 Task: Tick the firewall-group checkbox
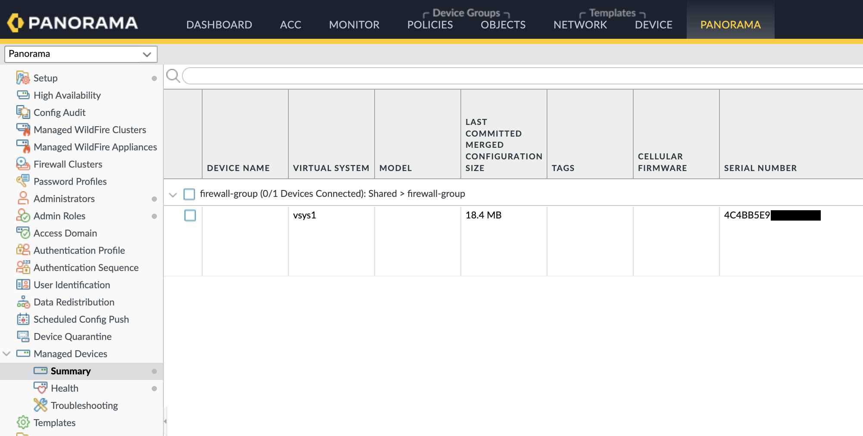(x=189, y=194)
